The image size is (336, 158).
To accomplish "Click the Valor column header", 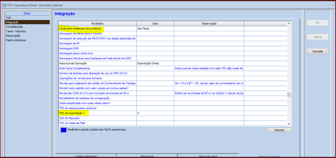I will (155, 24).
